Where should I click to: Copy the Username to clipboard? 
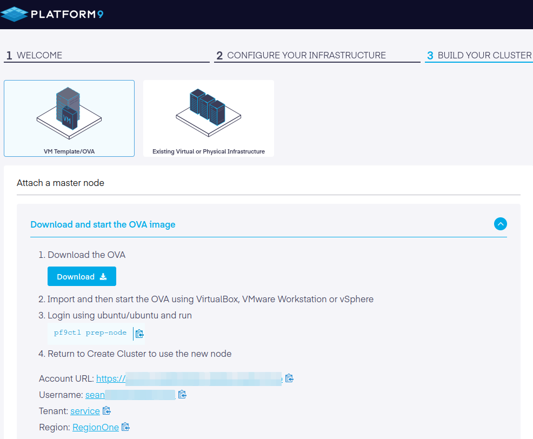tap(182, 395)
